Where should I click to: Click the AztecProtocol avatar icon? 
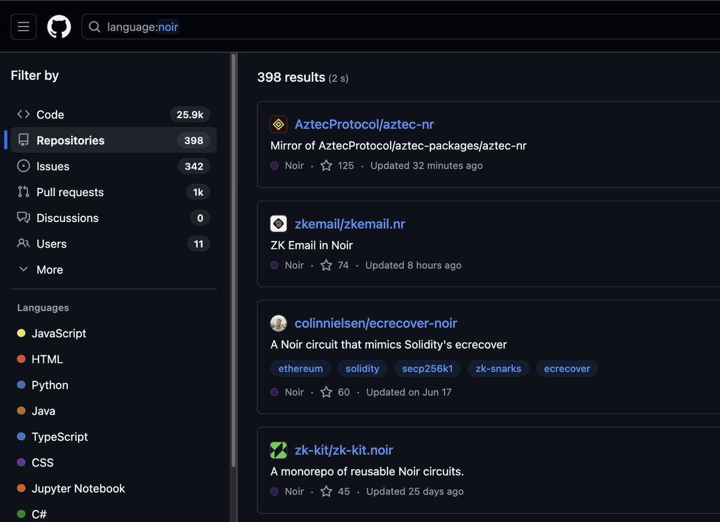pos(278,124)
